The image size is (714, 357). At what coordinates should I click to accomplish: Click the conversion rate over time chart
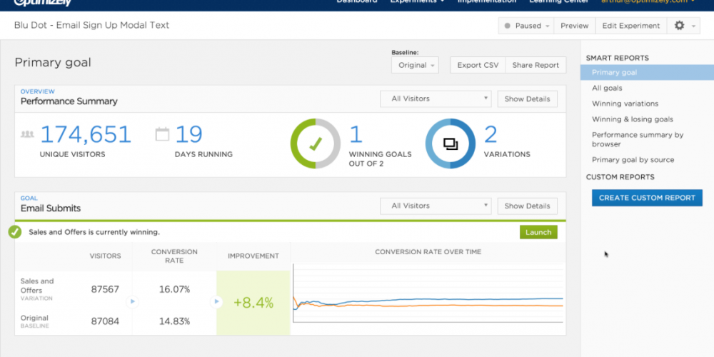click(428, 293)
